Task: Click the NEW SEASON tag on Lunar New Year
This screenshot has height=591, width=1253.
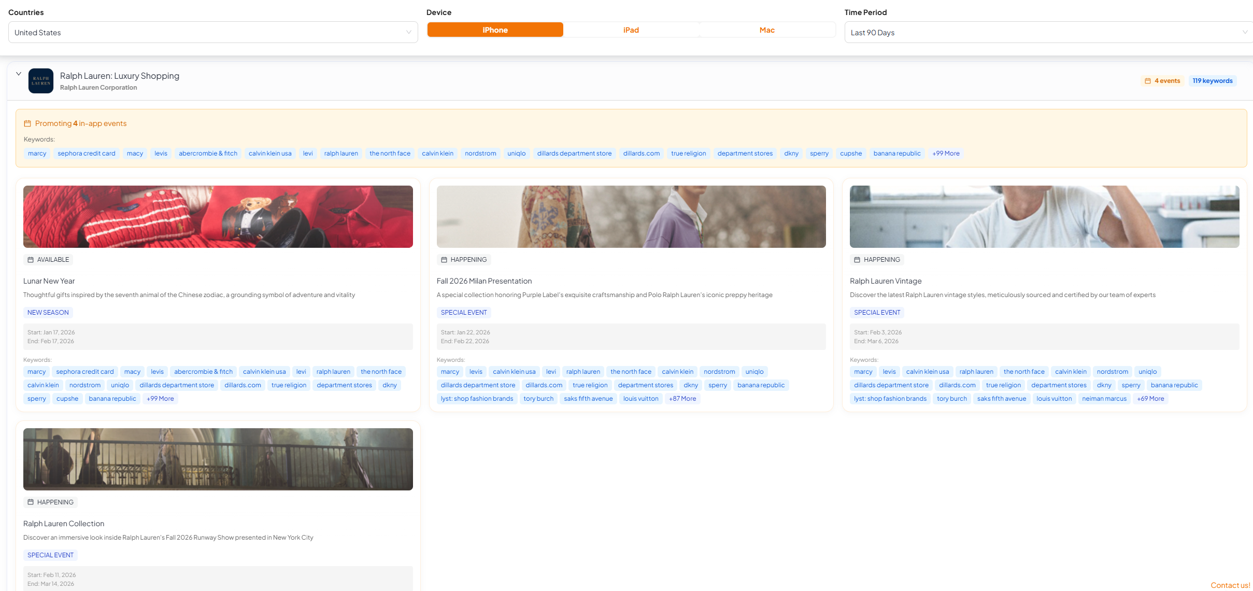Action: click(x=48, y=313)
